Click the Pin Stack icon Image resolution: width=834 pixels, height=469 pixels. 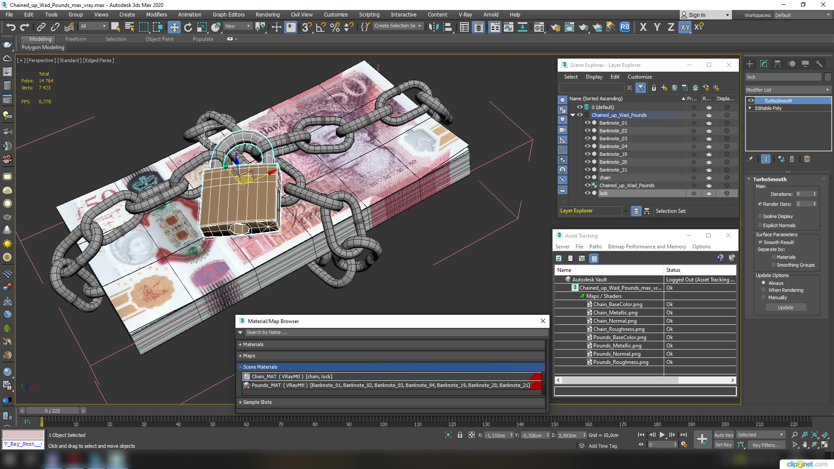point(750,159)
